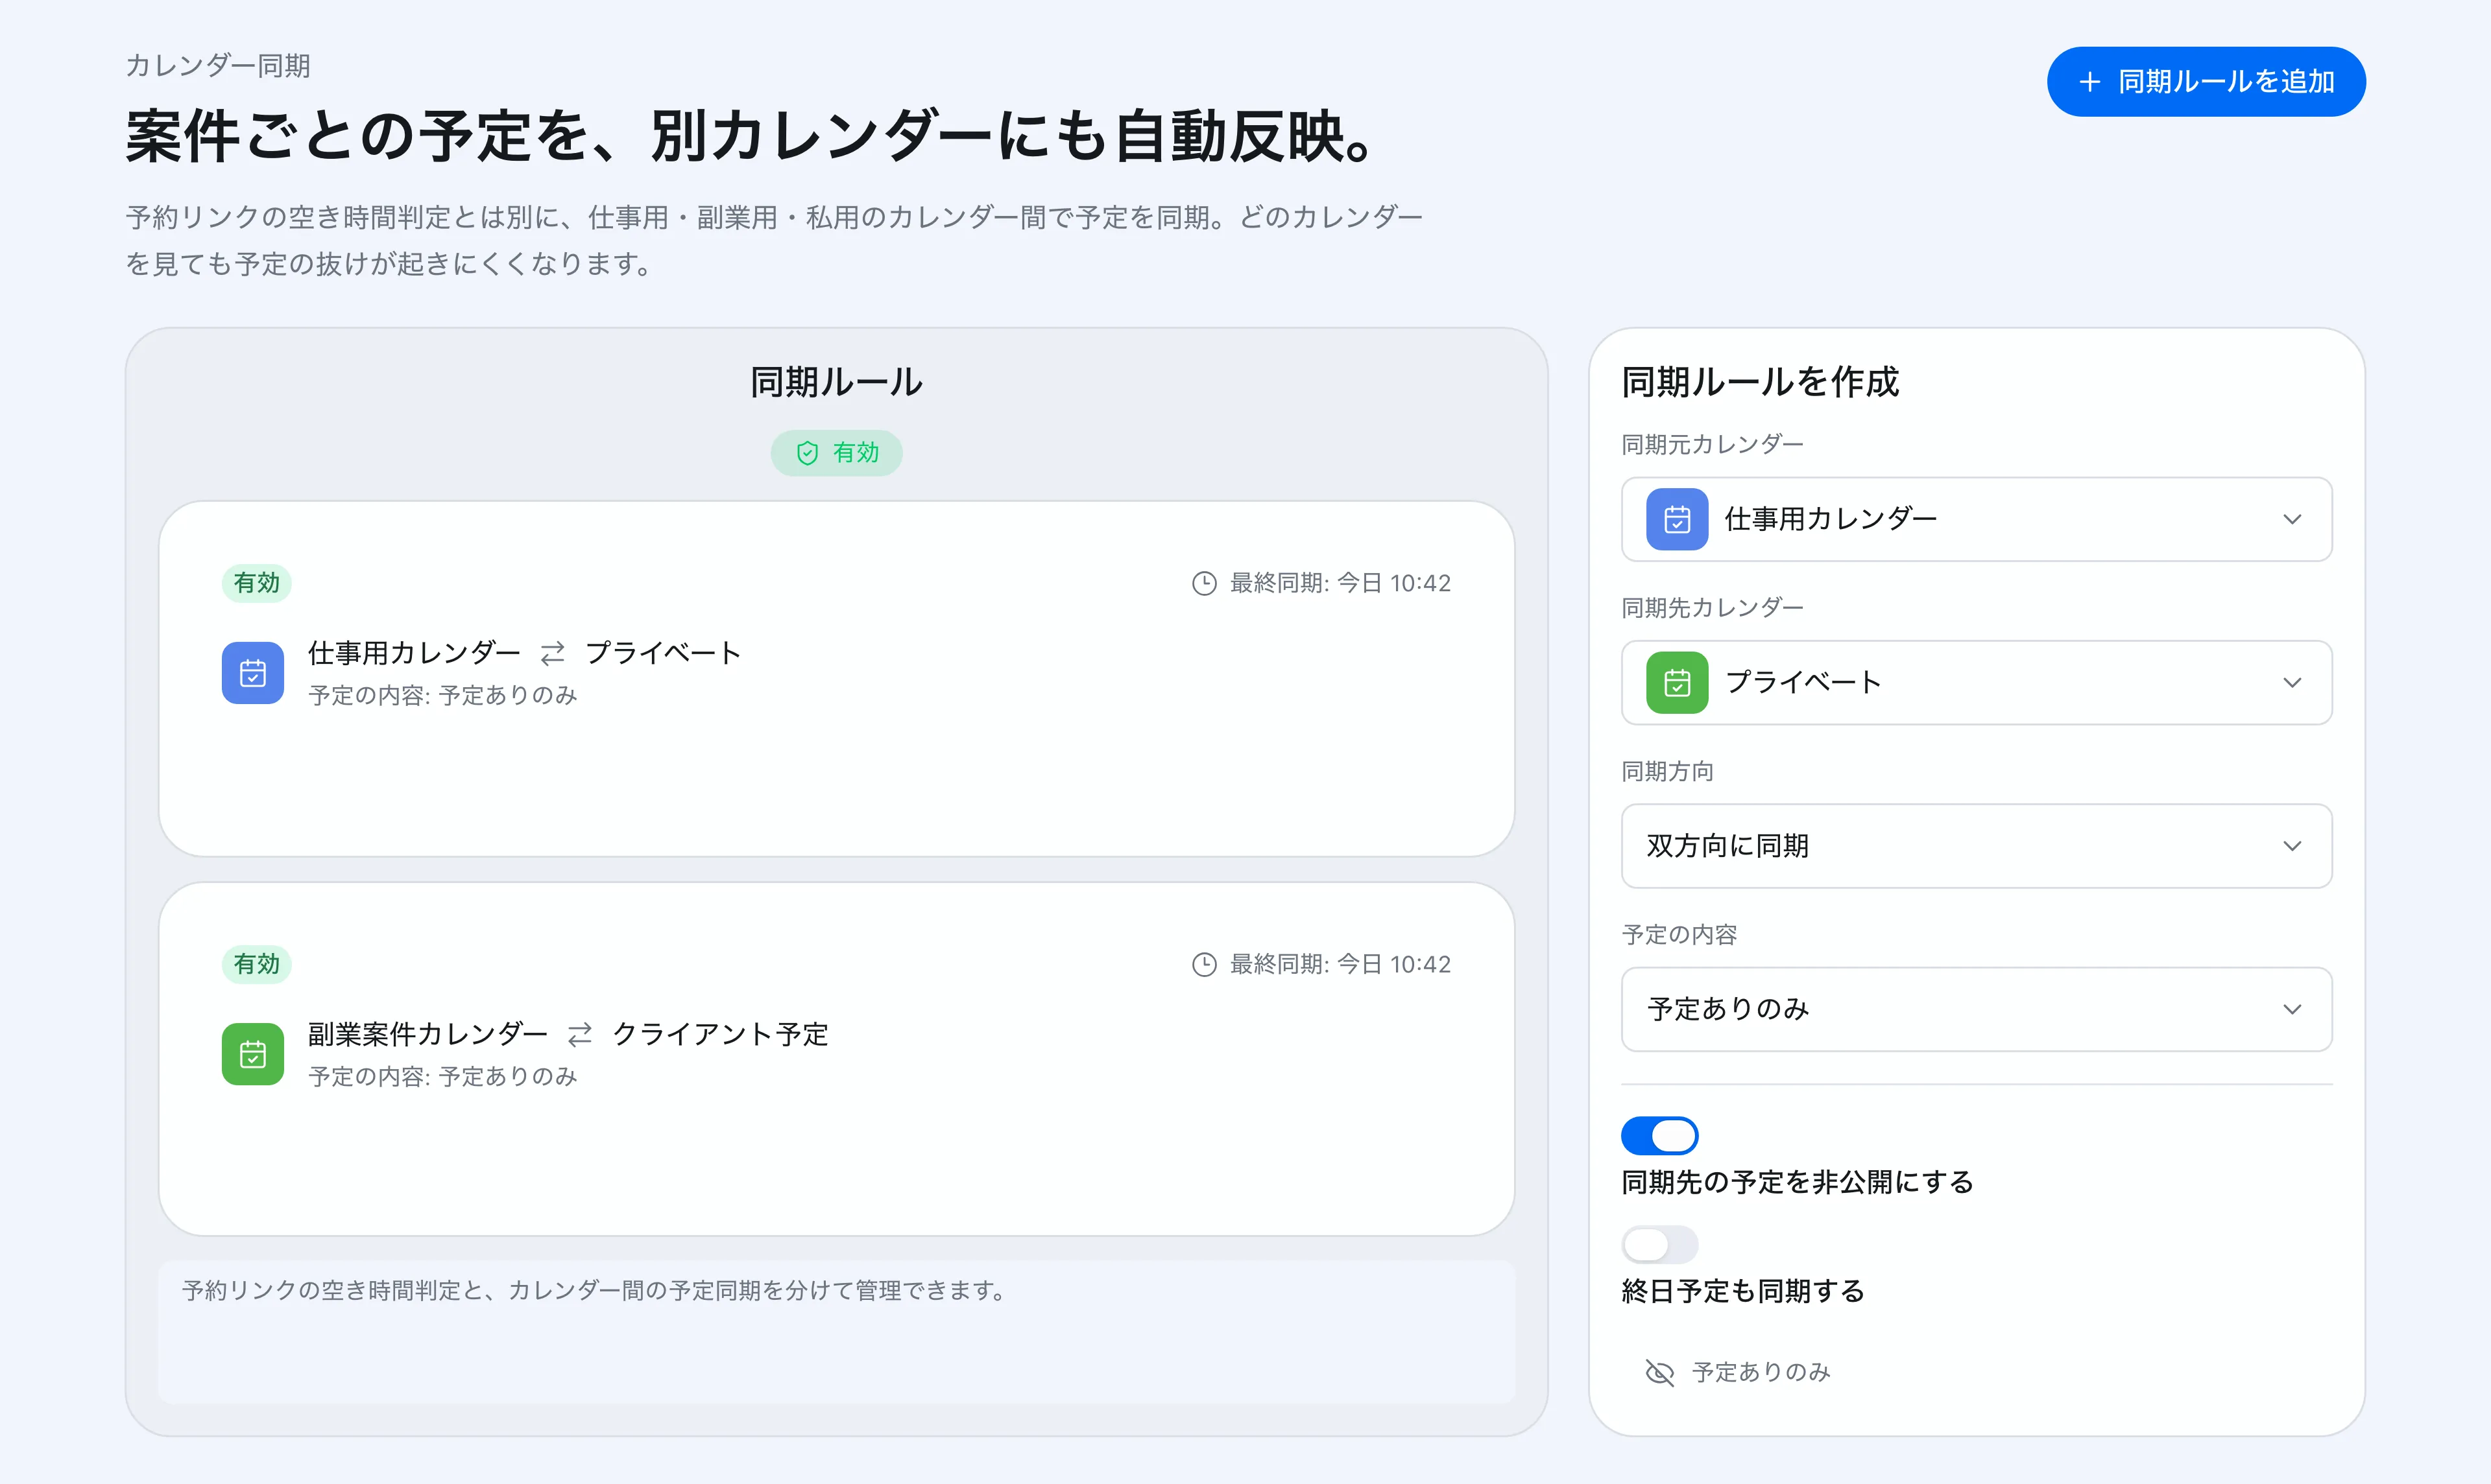The image size is (2491, 1484).
Task: Open the 副業案件カレンダー ⇄ クライアント予定 rule card
Action: point(836,1059)
